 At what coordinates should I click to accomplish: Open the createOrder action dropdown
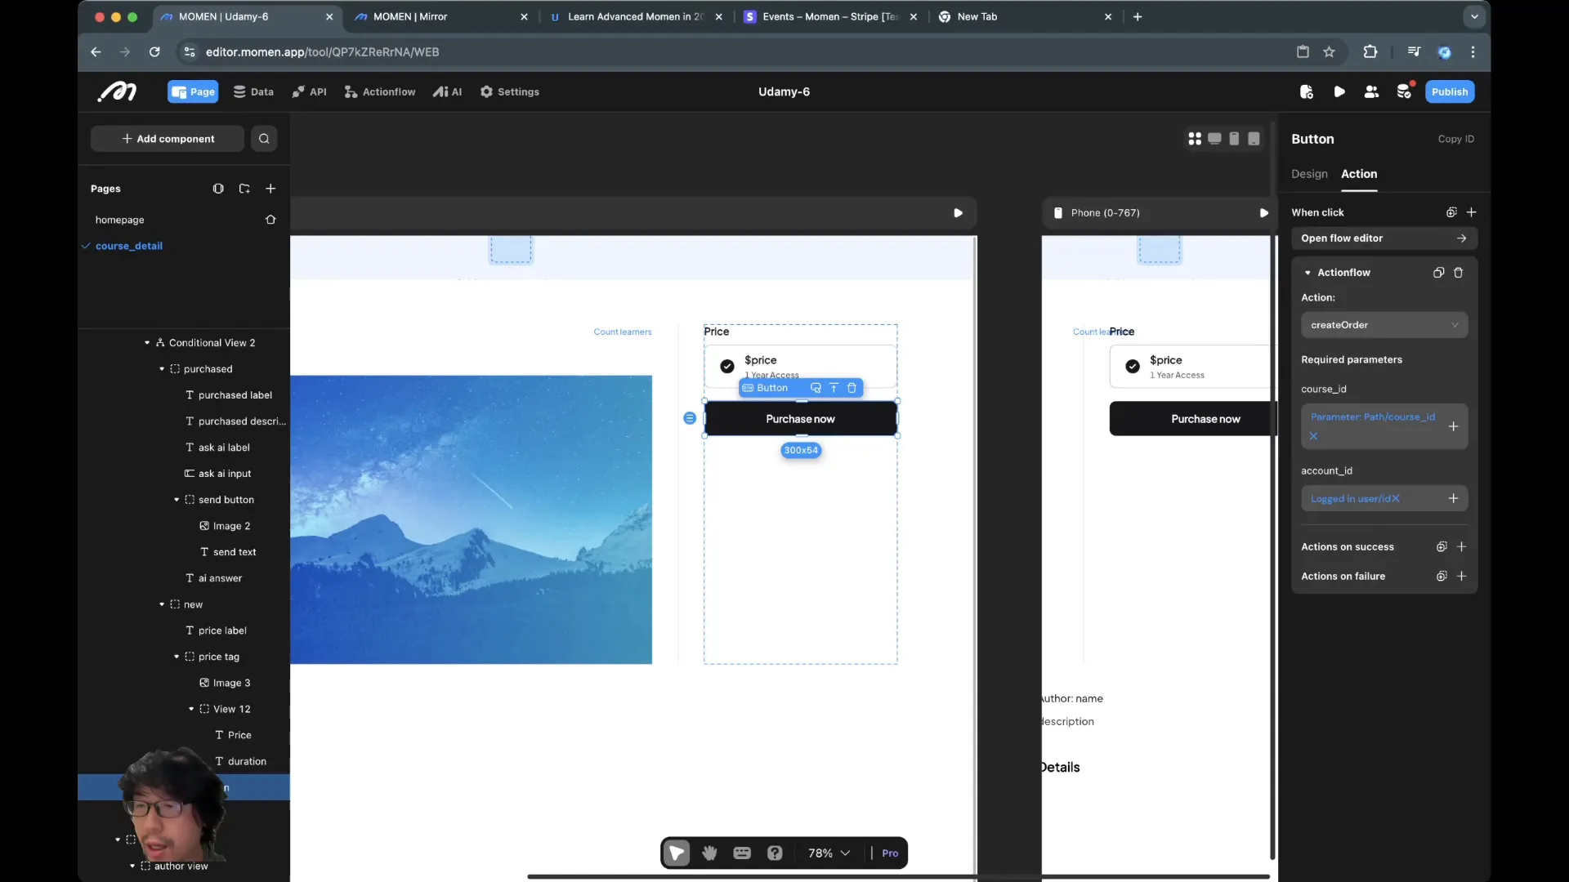(1383, 325)
